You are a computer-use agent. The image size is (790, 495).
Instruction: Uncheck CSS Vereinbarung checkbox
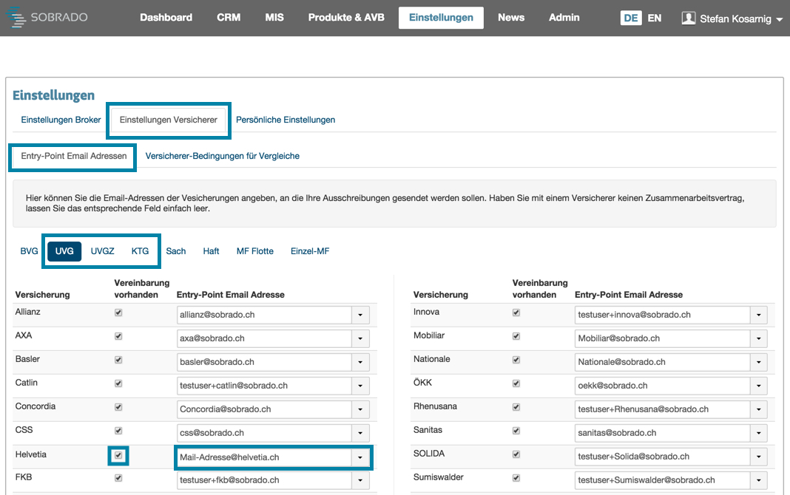point(118,431)
